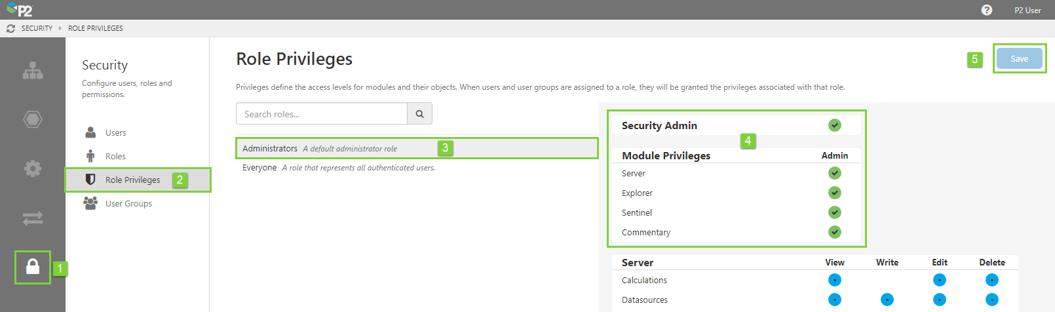Open User Groups in Security menu

[x=128, y=203]
